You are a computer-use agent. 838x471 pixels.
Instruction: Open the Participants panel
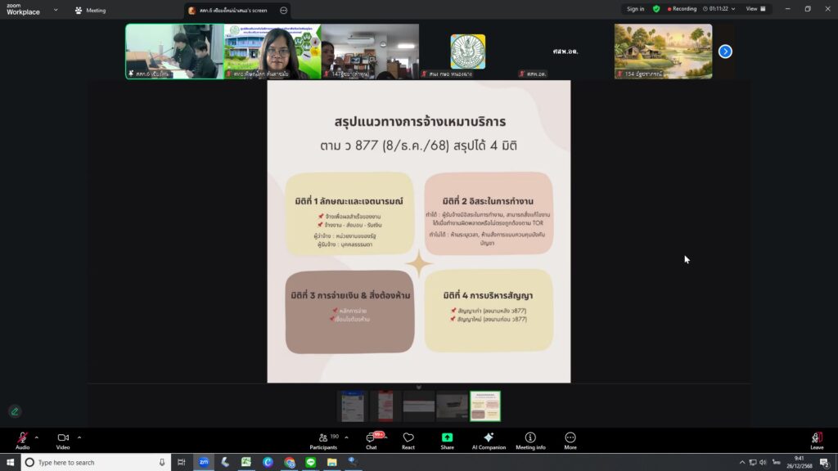coord(322,440)
